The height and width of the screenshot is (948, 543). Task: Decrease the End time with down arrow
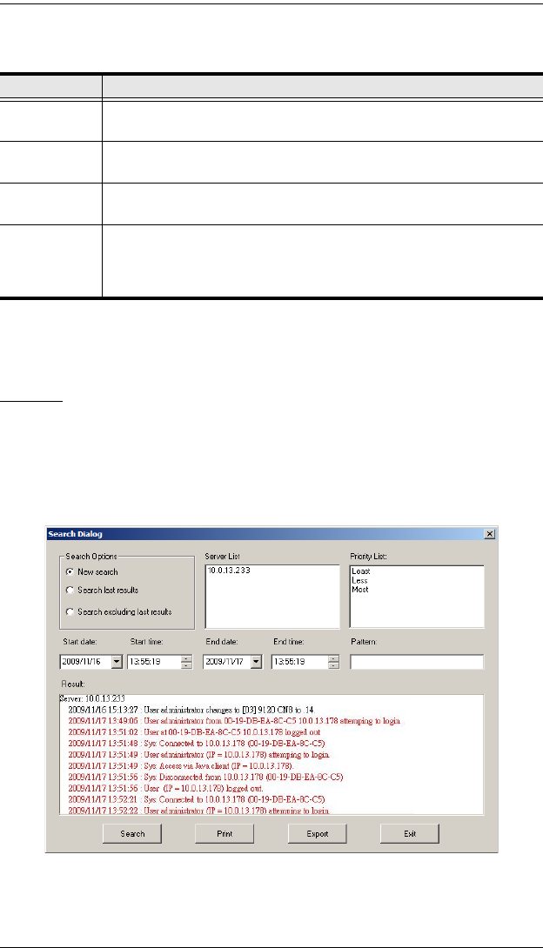333,665
